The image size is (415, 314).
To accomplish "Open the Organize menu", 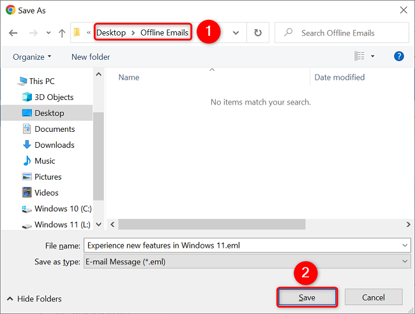I will click(32, 57).
